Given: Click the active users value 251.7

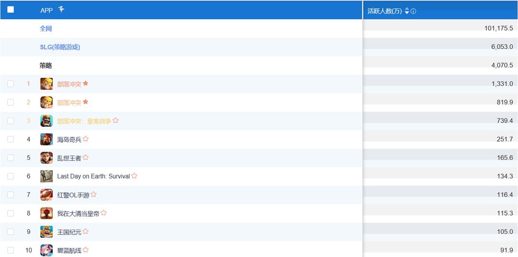Looking at the screenshot, I should click(505, 140).
